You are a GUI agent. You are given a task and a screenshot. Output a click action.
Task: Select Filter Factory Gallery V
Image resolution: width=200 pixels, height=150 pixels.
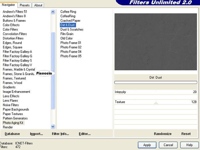tap(18, 65)
